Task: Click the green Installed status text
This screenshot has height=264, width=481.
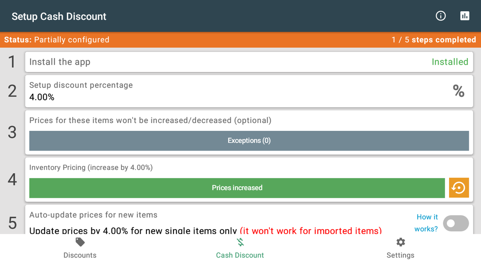Action: (x=450, y=62)
